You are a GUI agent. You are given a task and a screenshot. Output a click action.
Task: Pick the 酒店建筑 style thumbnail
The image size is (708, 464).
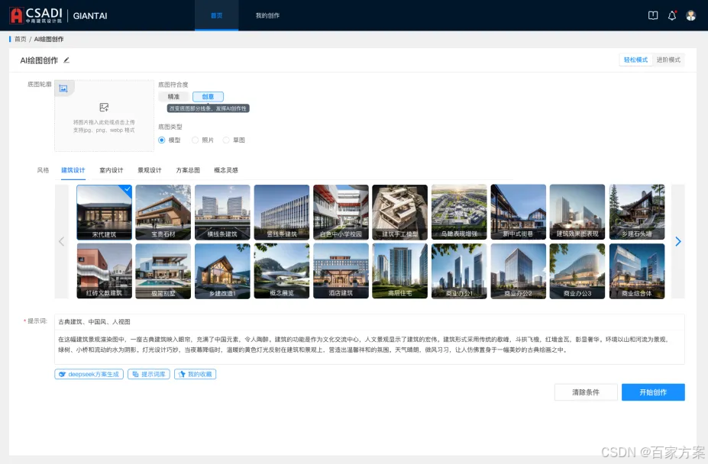pos(341,271)
